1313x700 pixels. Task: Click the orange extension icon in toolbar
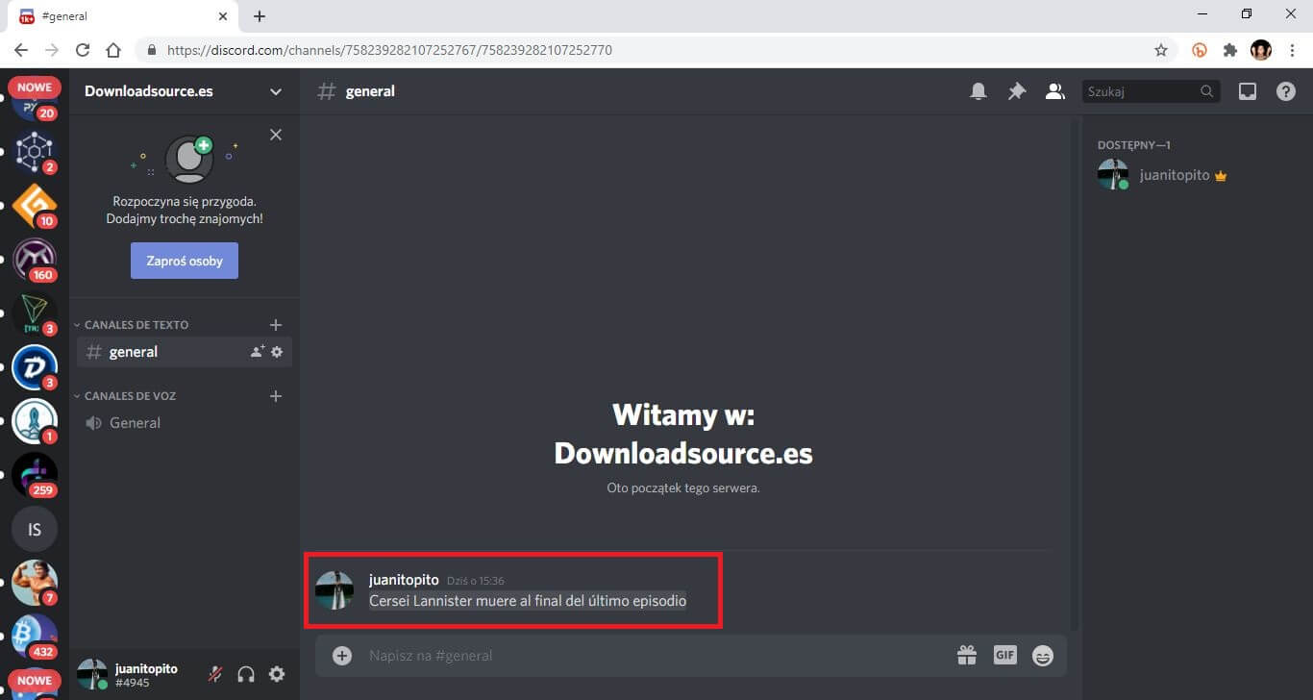tap(1200, 50)
